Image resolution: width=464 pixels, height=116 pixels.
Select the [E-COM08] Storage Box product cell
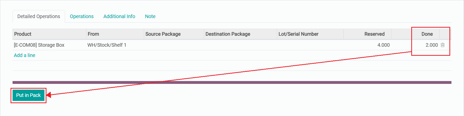pyautogui.click(x=39, y=45)
